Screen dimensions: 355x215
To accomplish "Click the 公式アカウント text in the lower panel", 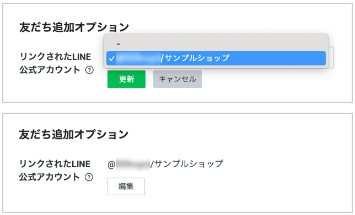I will tap(50, 177).
